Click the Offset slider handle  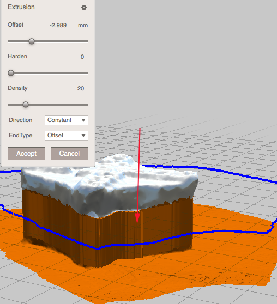[32, 41]
